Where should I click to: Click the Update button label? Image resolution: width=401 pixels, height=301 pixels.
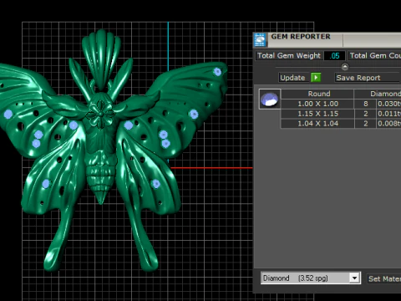292,78
